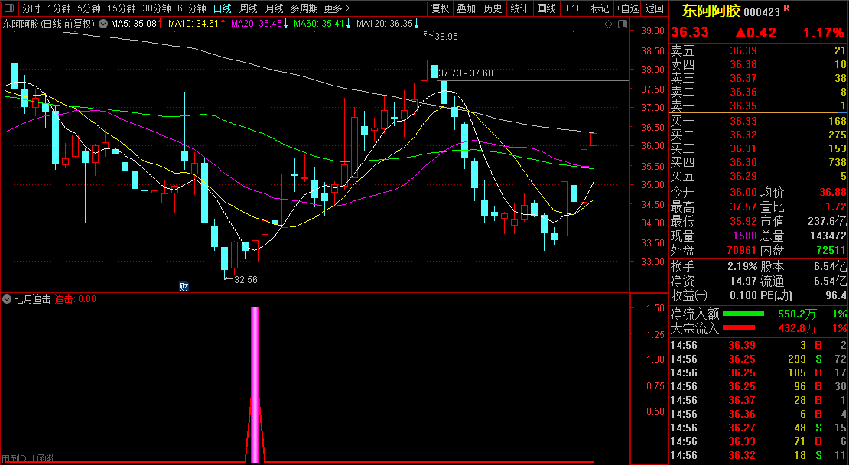Image resolution: width=849 pixels, height=465 pixels.
Task: Open the 标记 marker tool
Action: 600,8
